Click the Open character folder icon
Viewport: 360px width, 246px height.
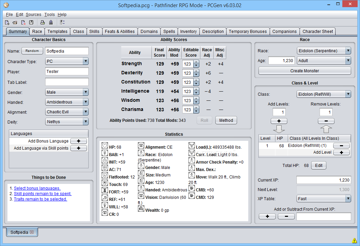coord(15,22)
